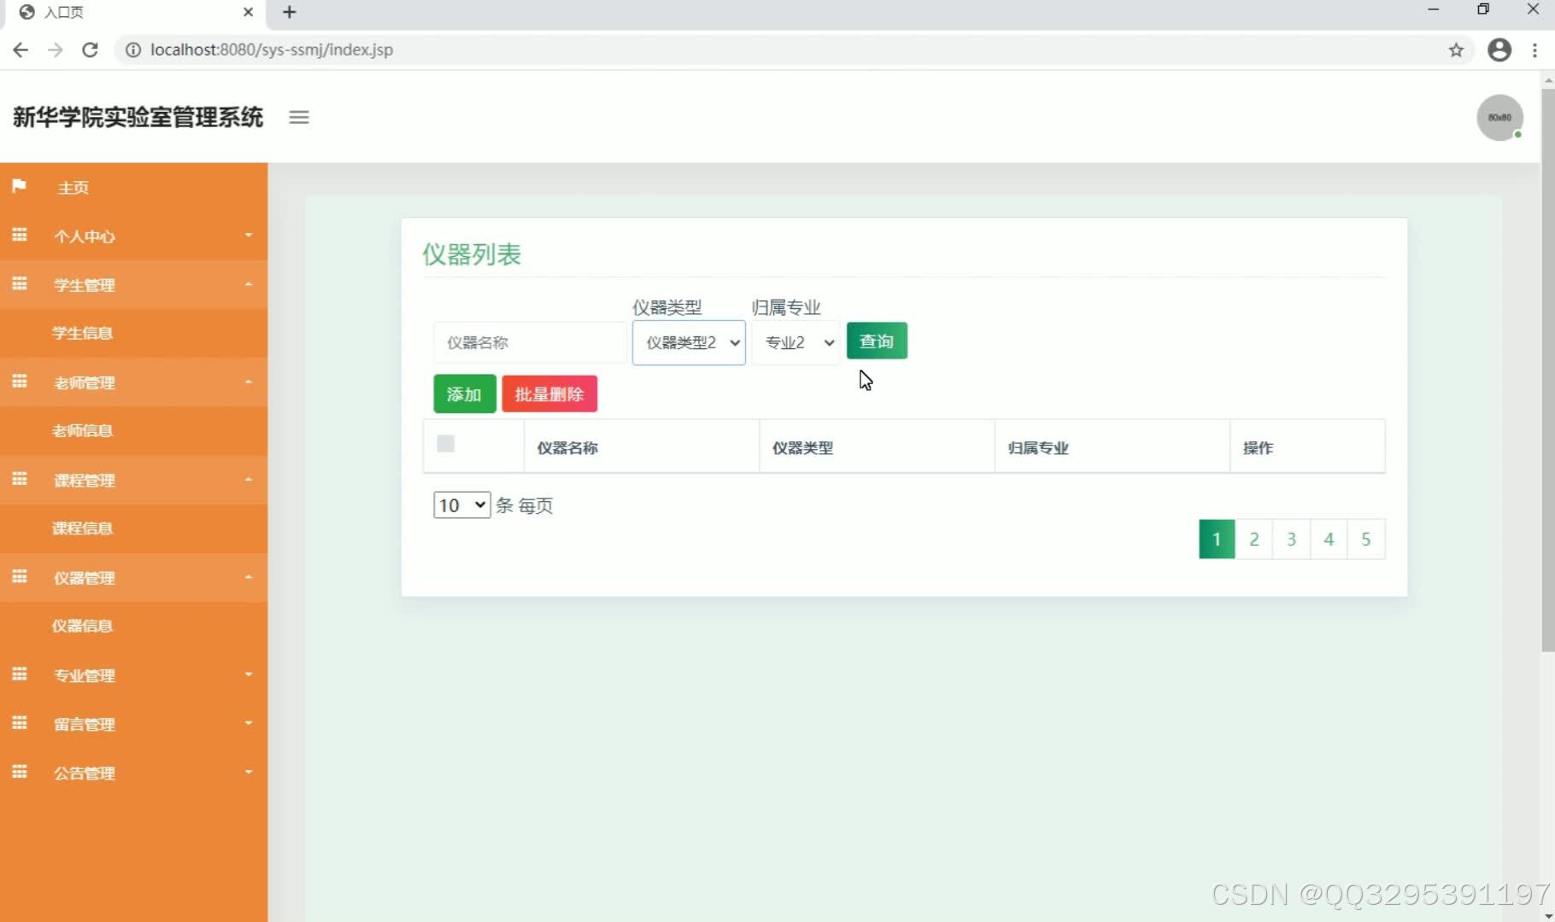The height and width of the screenshot is (922, 1555).
Task: Click grid icon beside 学生管理
Action: click(x=20, y=283)
